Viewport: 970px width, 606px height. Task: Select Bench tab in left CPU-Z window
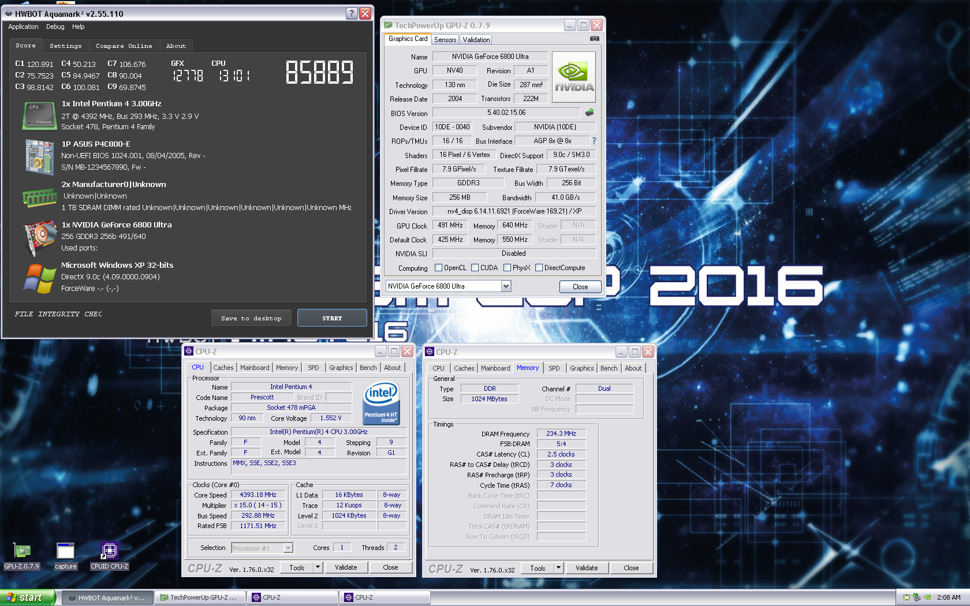tap(368, 368)
